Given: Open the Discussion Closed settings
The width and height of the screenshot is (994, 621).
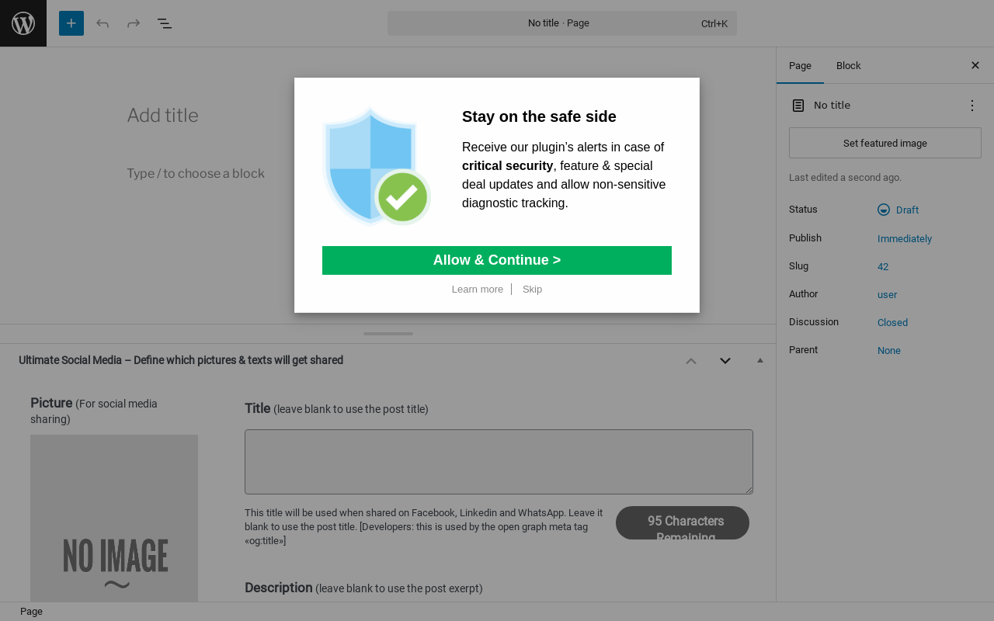Looking at the screenshot, I should point(892,322).
